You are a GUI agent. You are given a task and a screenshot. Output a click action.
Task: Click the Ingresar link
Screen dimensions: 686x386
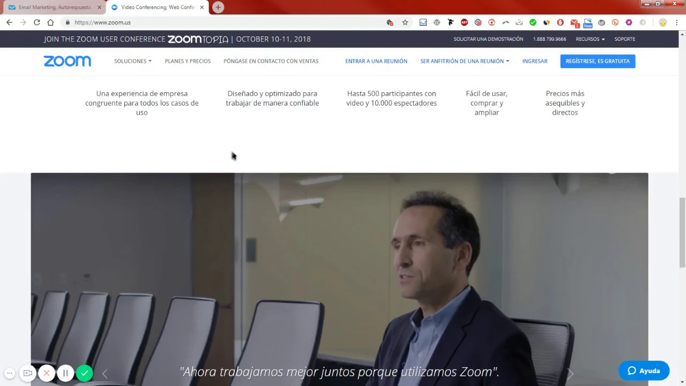(x=535, y=61)
